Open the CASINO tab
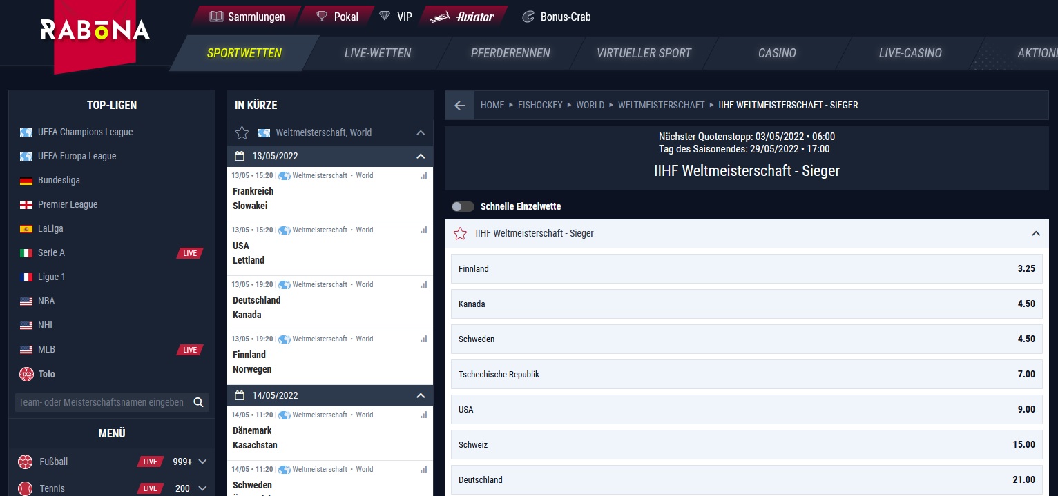The image size is (1058, 496). tap(777, 53)
